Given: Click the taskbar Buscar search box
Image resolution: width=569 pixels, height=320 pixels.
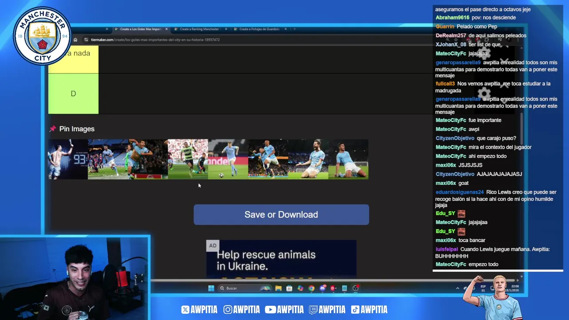Looking at the screenshot, I should coord(245,288).
